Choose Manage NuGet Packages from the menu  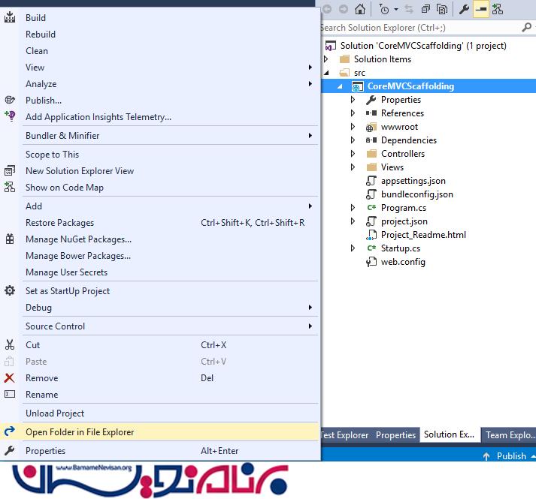coord(78,239)
